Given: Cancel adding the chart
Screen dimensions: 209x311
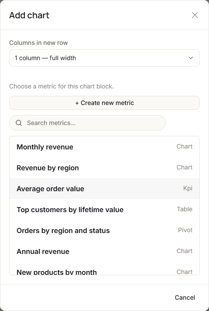Looking at the screenshot, I should click(185, 297).
